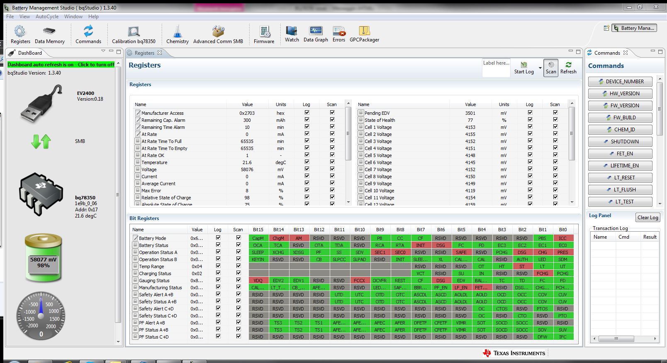This screenshot has height=363, width=667.
Task: Open Calibration bq78350 tool
Action: coord(134,34)
